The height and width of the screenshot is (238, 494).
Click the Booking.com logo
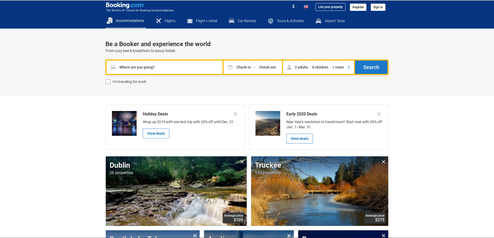125,5
